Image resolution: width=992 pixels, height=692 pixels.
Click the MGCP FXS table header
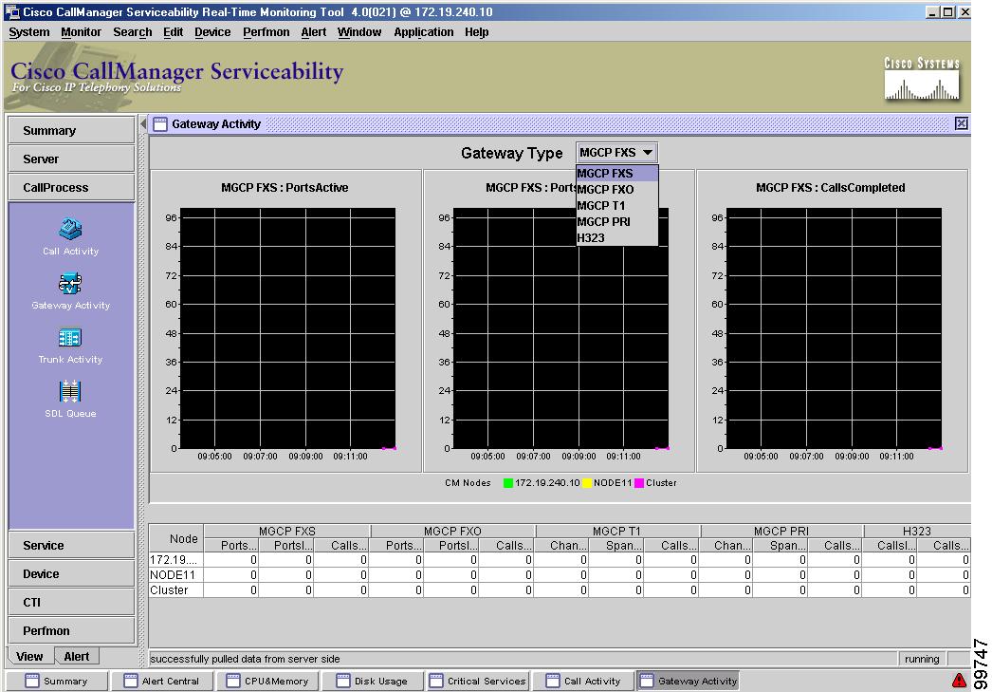point(286,532)
